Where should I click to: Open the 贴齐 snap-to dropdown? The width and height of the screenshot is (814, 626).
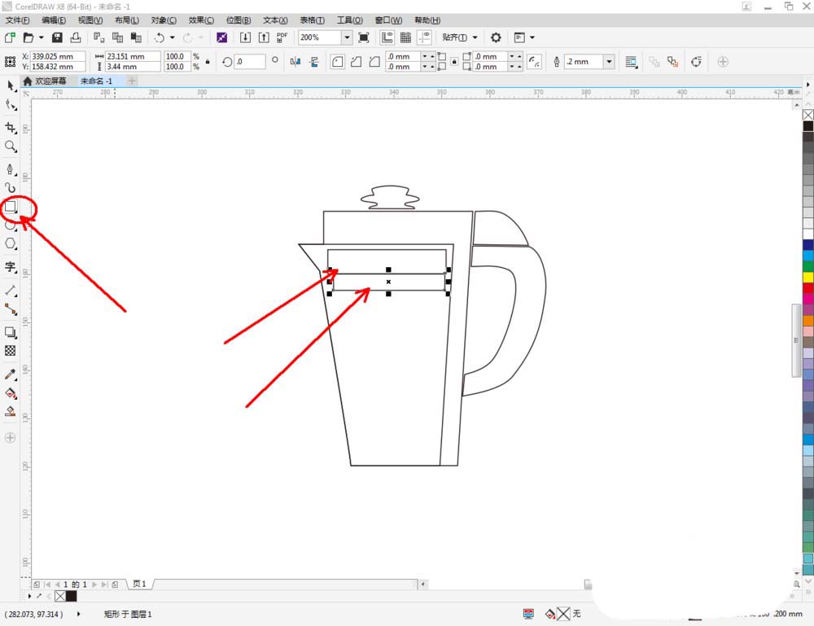coord(460,37)
